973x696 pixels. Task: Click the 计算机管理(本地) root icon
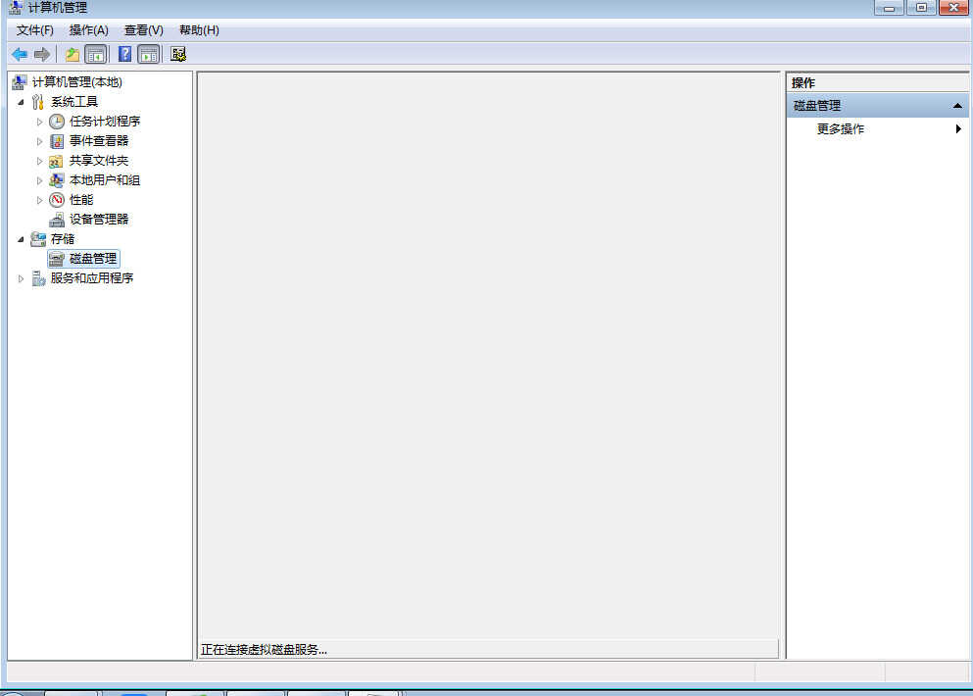(20, 82)
